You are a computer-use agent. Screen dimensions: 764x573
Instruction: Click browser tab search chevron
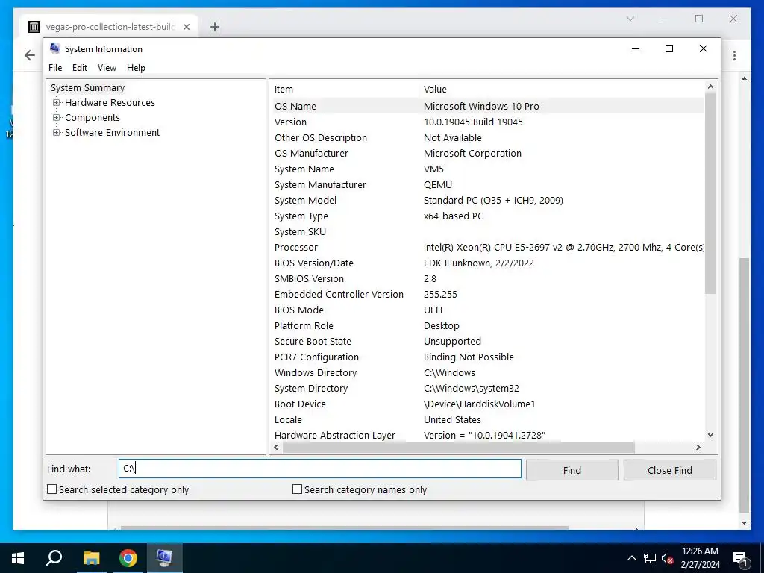(630, 19)
